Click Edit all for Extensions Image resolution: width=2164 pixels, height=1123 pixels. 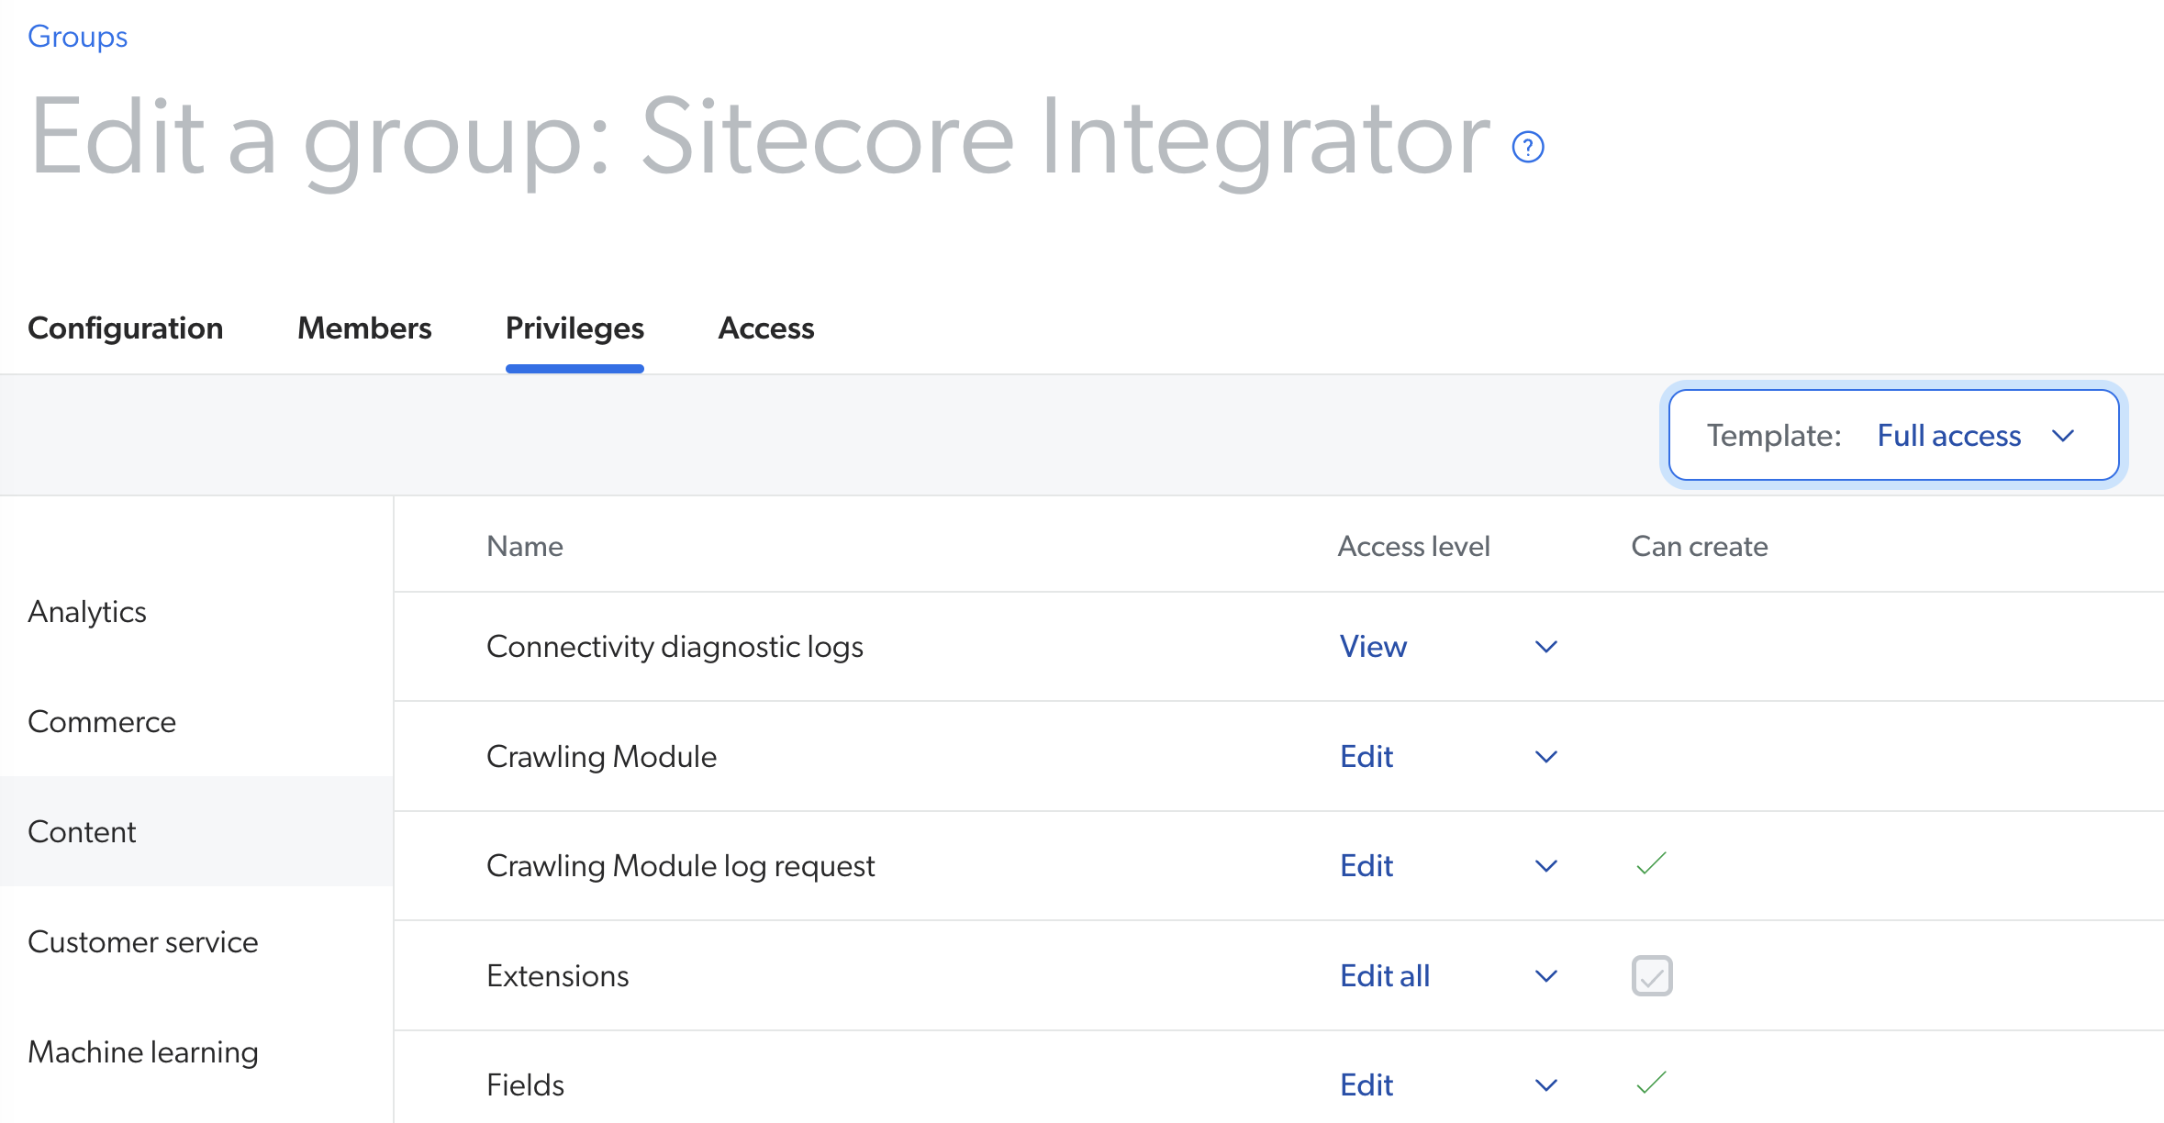pos(1385,975)
